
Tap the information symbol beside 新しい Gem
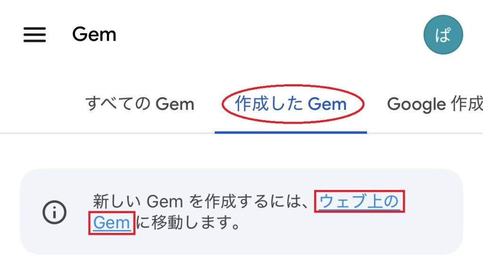click(55, 212)
